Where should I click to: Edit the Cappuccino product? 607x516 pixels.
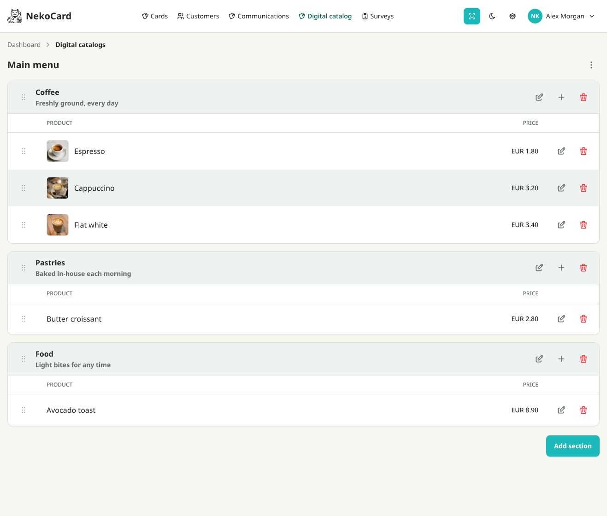pyautogui.click(x=561, y=188)
